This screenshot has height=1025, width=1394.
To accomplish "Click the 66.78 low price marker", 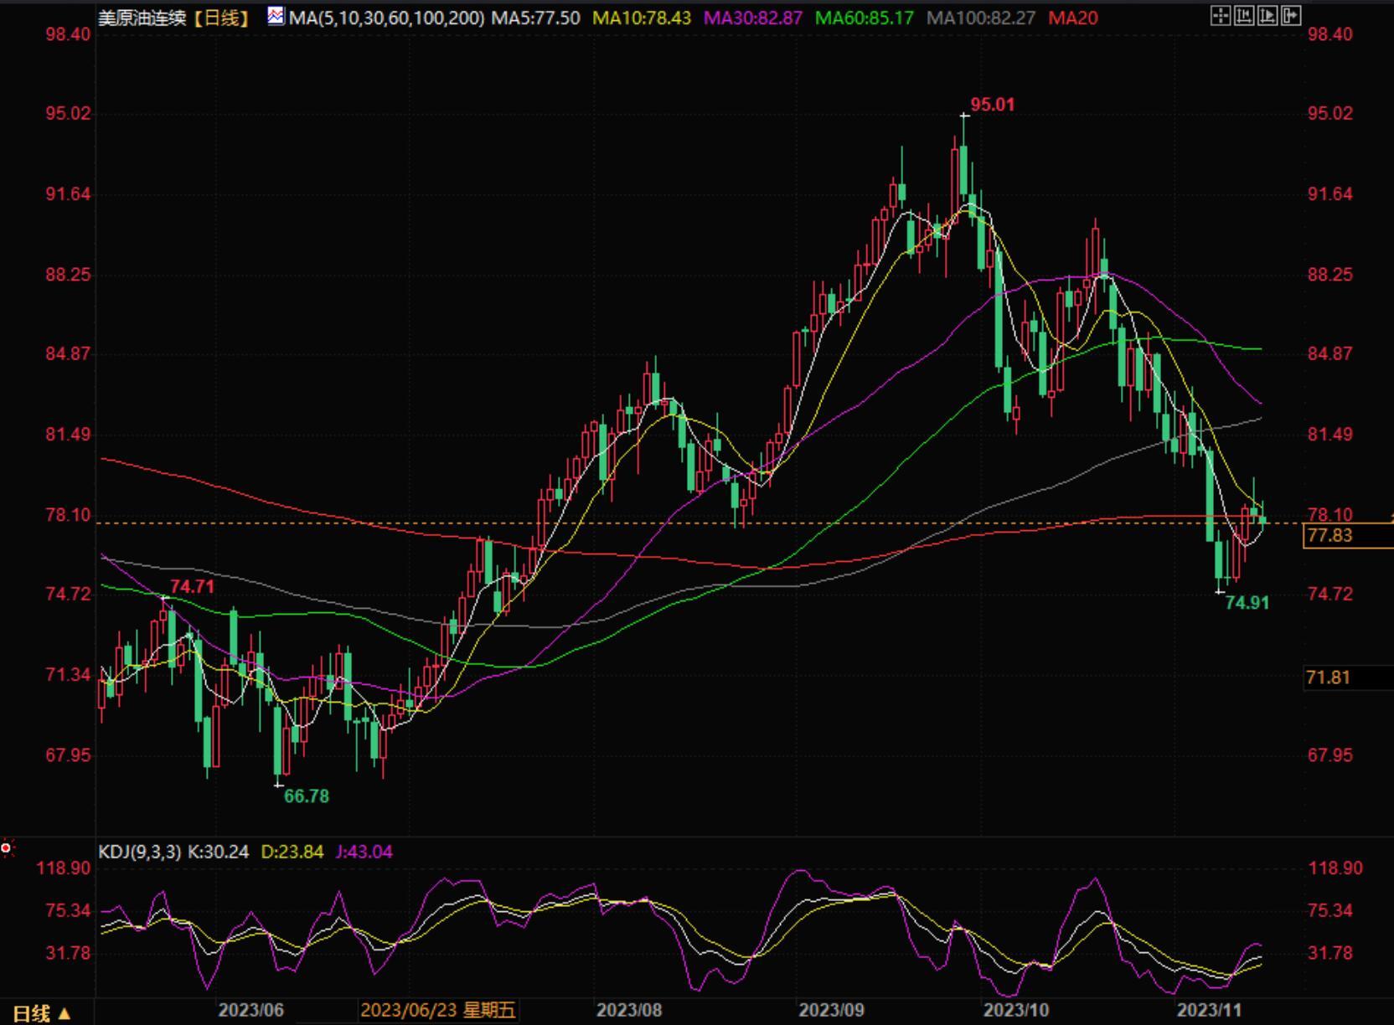I will pos(307,796).
